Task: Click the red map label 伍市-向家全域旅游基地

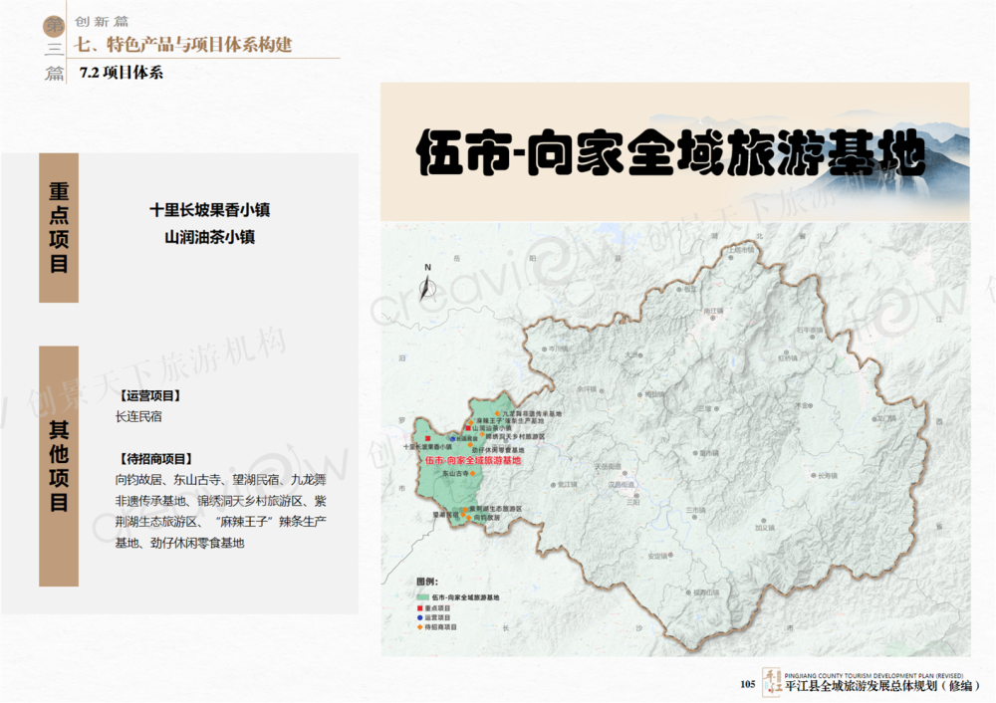Action: click(472, 461)
